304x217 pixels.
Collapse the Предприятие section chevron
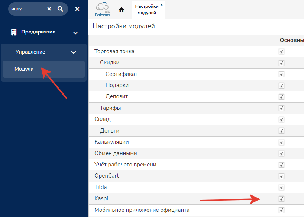(x=75, y=33)
